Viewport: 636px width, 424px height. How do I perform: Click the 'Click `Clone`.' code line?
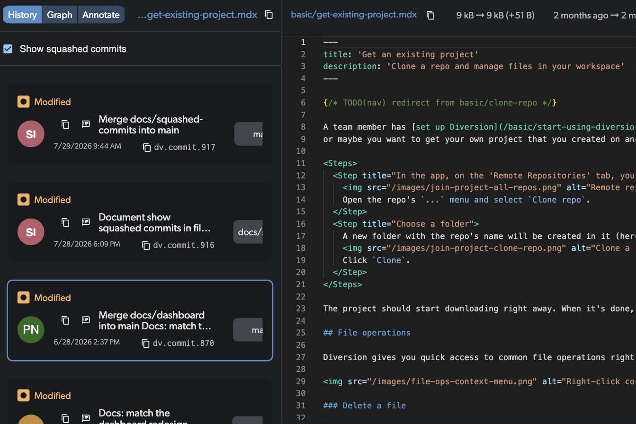tap(376, 260)
